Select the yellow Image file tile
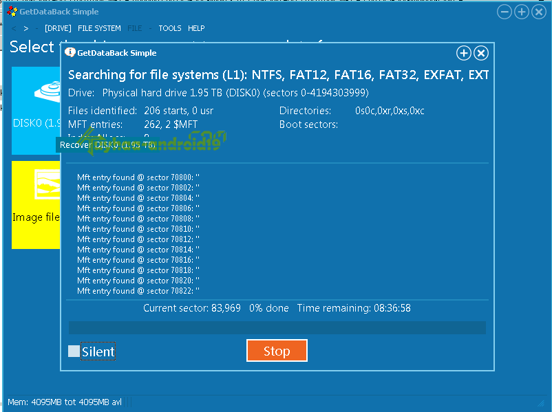Image resolution: width=552 pixels, height=412 pixels. pos(36,205)
